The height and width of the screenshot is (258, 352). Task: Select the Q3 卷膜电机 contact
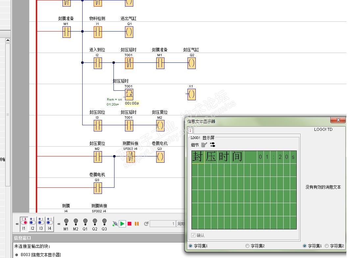coord(98,188)
